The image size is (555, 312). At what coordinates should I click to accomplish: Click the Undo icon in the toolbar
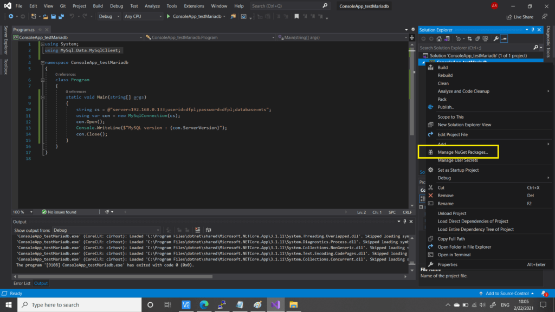72,16
